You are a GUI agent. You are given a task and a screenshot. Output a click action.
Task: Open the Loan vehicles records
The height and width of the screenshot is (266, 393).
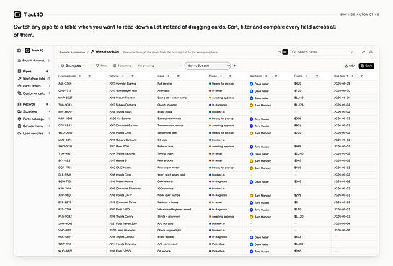pyautogui.click(x=34, y=134)
